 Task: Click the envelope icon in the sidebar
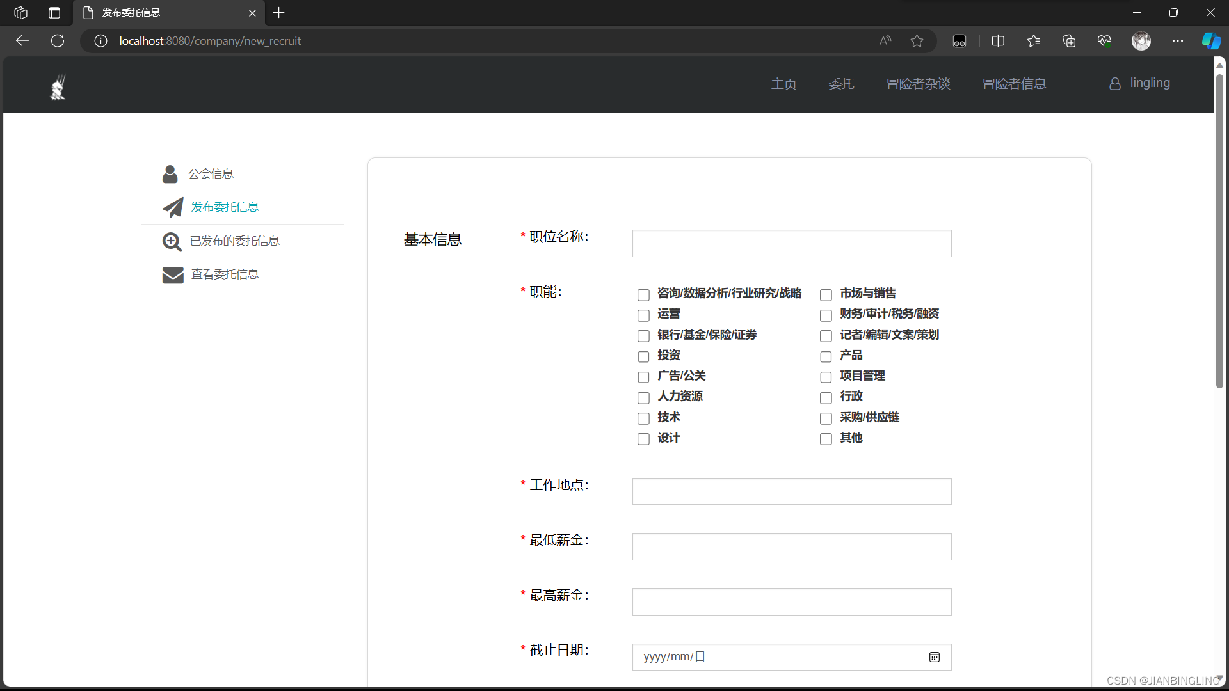[x=173, y=274]
